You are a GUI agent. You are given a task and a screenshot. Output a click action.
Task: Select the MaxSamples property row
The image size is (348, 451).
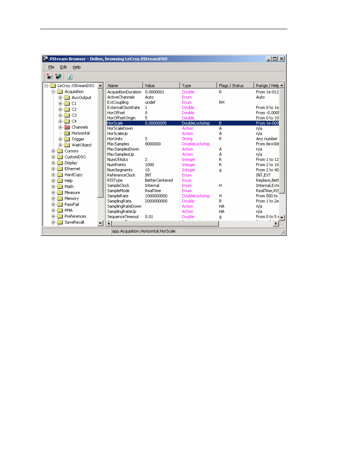click(x=193, y=144)
